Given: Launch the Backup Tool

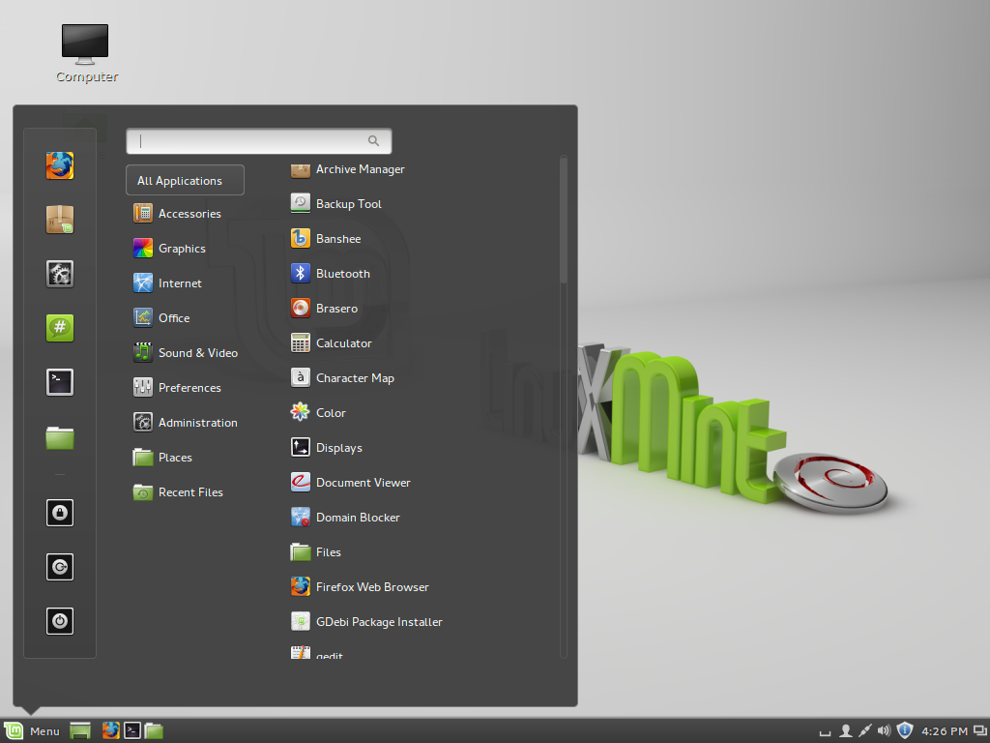Looking at the screenshot, I should tap(346, 203).
